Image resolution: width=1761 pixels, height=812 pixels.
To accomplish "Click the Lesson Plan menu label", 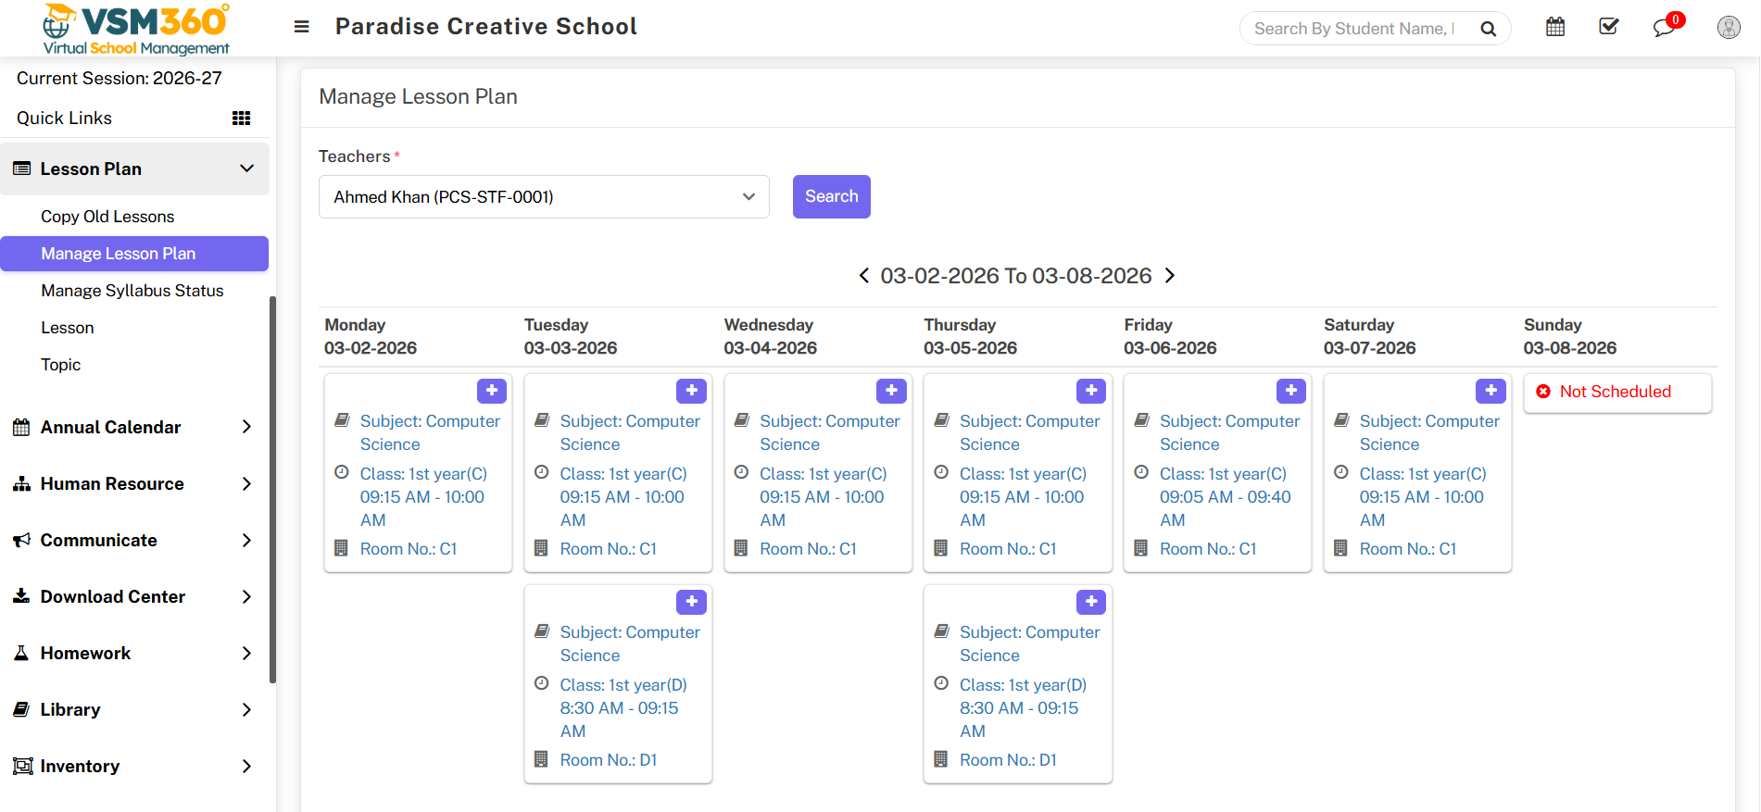I will [91, 169].
